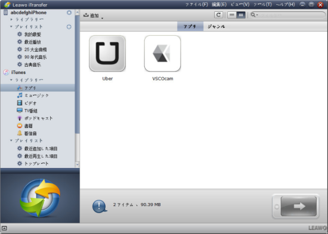Image resolution: width=328 pixels, height=234 pixels.
Task: Collapse the iPhone プレイリスト node
Action: [11, 27]
